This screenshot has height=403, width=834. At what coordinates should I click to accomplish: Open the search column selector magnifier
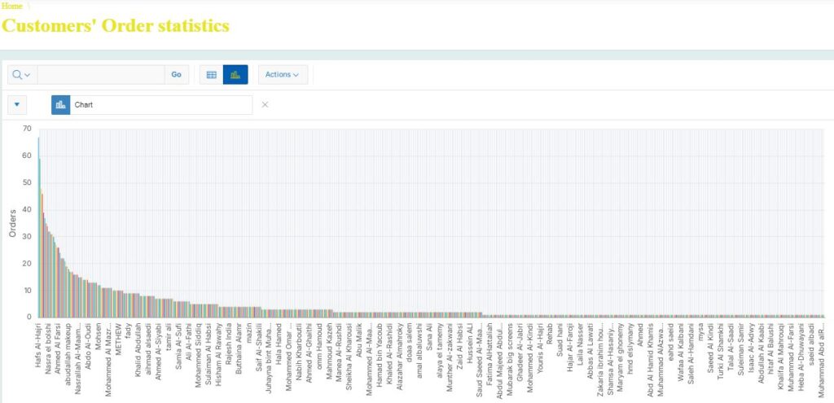(x=22, y=75)
